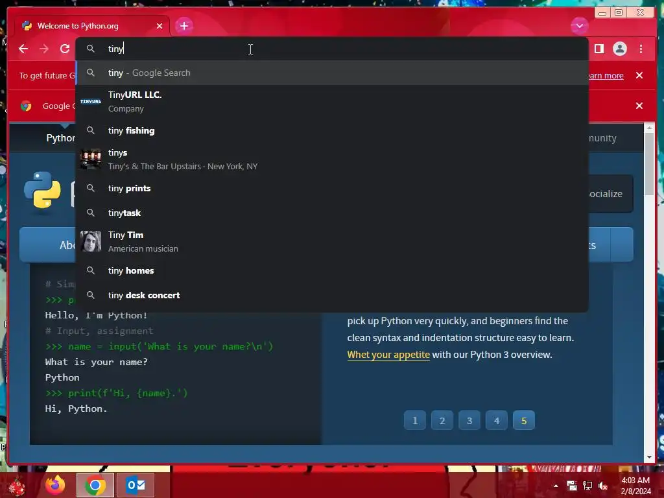Select 'tiny - Google Search' suggestion
This screenshot has height=498, width=664.
tap(332, 73)
